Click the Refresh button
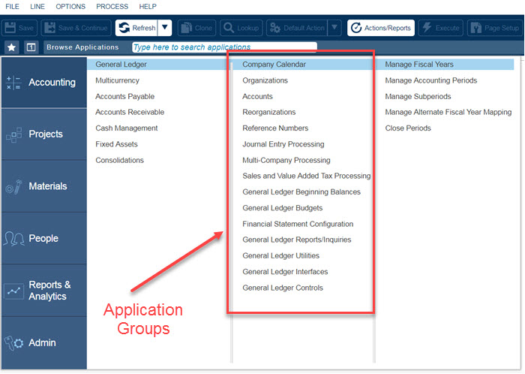 (x=136, y=28)
